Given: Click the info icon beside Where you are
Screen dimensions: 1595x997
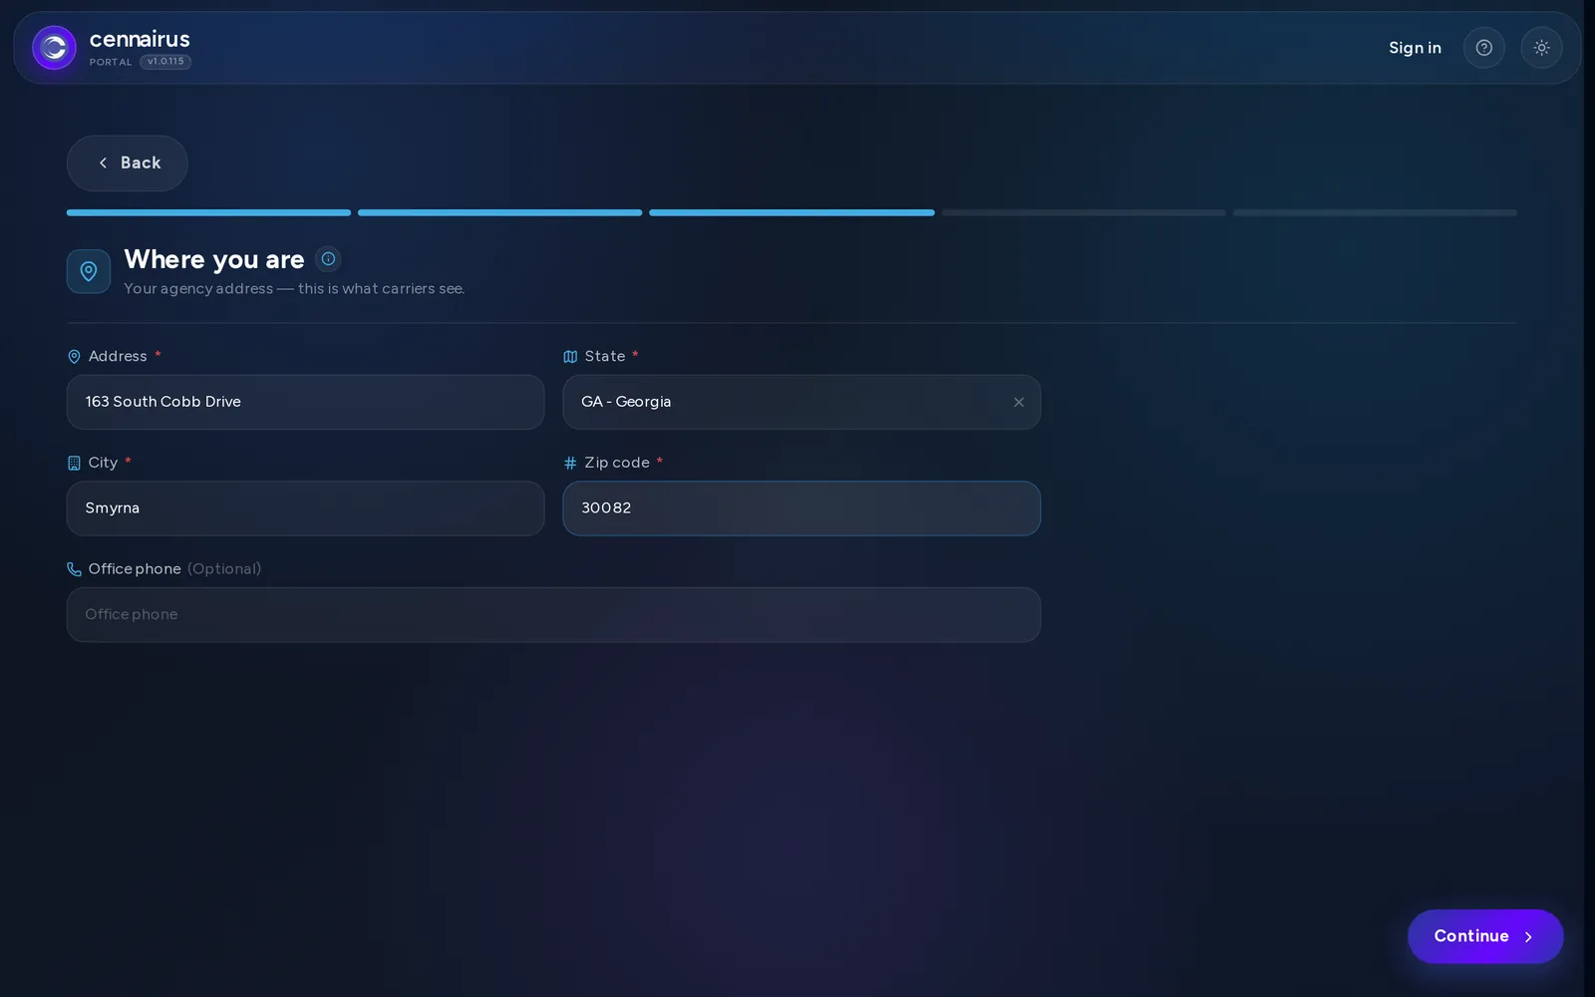Looking at the screenshot, I should coord(328,259).
